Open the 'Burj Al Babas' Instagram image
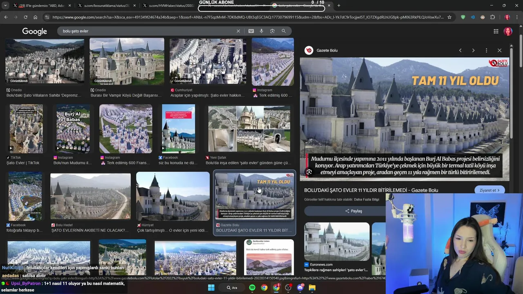The width and height of the screenshot is (523, 294). coord(73,129)
